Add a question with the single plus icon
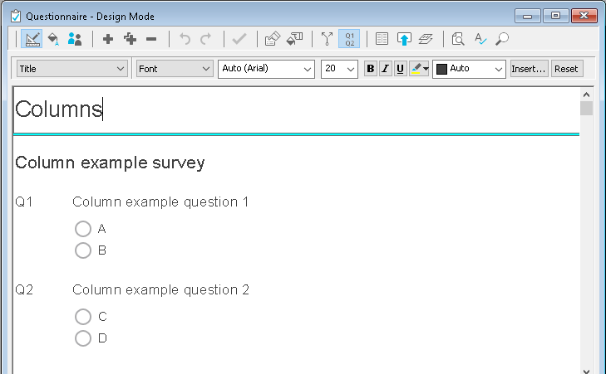The height and width of the screenshot is (374, 606). pos(108,39)
